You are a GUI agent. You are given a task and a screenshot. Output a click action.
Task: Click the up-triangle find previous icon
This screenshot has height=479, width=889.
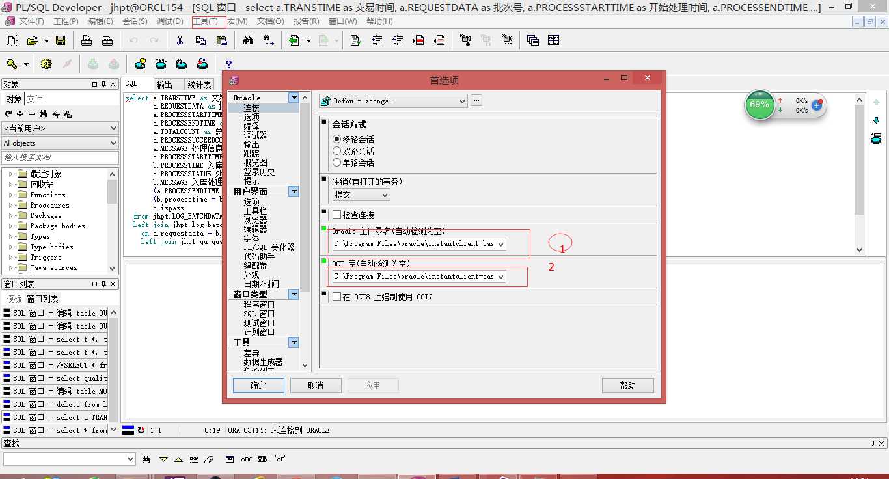click(178, 459)
